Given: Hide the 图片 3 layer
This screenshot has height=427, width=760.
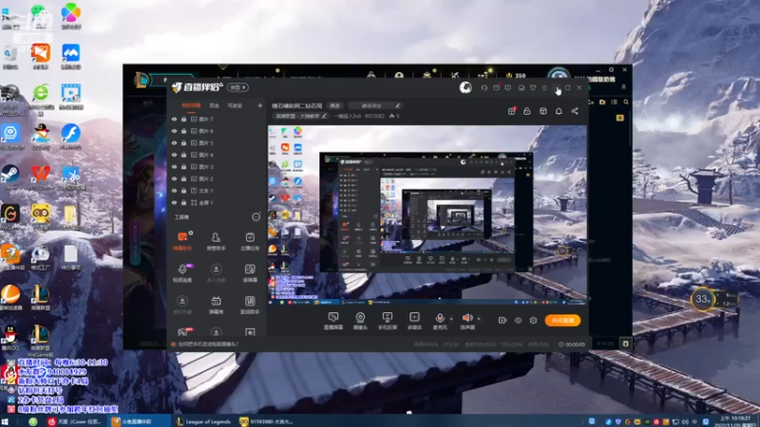Looking at the screenshot, I should click(x=174, y=167).
